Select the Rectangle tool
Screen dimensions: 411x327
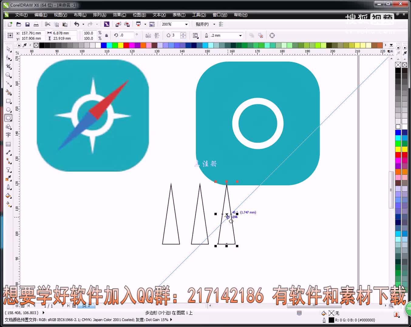tap(8, 101)
